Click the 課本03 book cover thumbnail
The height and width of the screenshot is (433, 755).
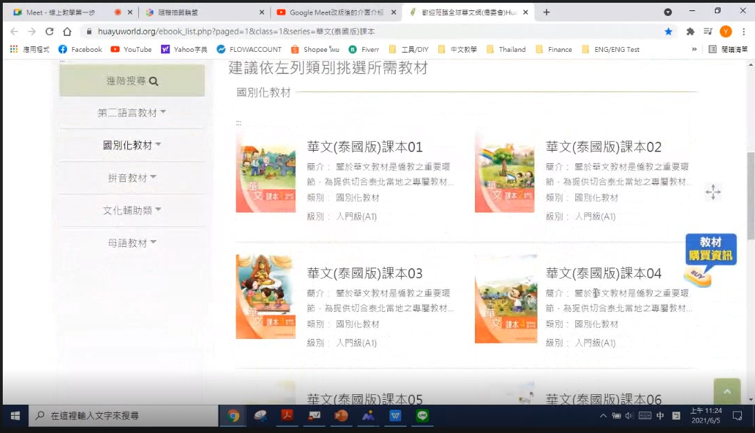coord(265,297)
